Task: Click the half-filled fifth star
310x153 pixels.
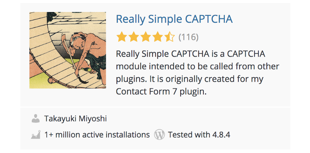Action: coord(170,37)
